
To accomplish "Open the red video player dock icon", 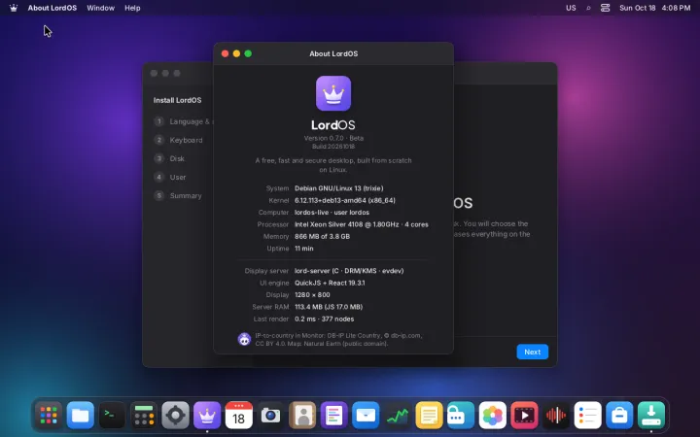I will (524, 416).
